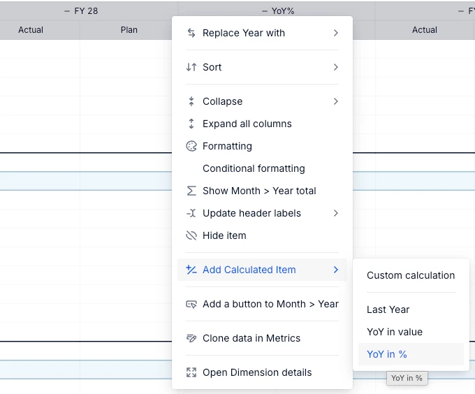475x394 pixels.
Task: Choose YoY in % calculation
Action: click(387, 354)
